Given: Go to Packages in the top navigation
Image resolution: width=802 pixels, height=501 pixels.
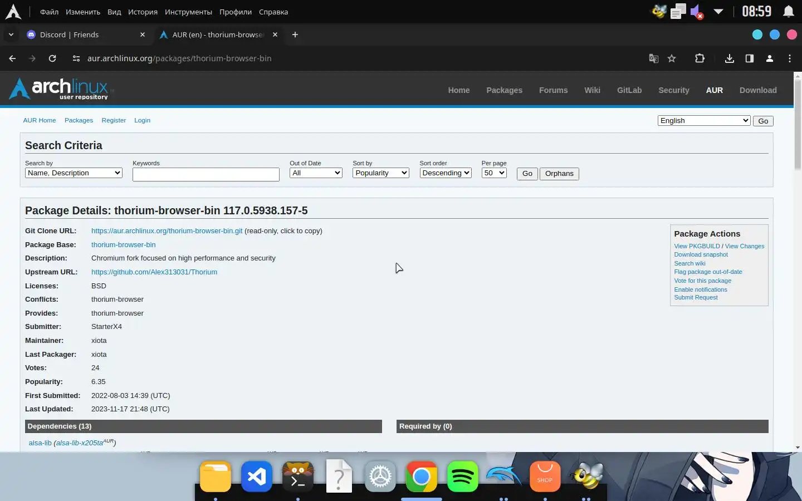Looking at the screenshot, I should pos(504,90).
